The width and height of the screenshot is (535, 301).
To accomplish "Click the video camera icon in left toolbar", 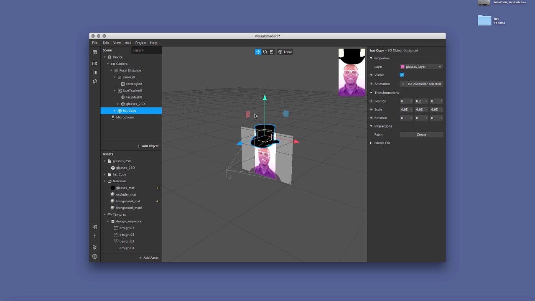I will (x=95, y=64).
